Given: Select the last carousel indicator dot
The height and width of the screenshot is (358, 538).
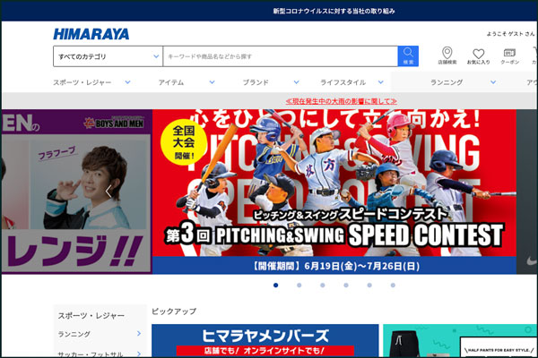Looking at the screenshot, I should 392,286.
